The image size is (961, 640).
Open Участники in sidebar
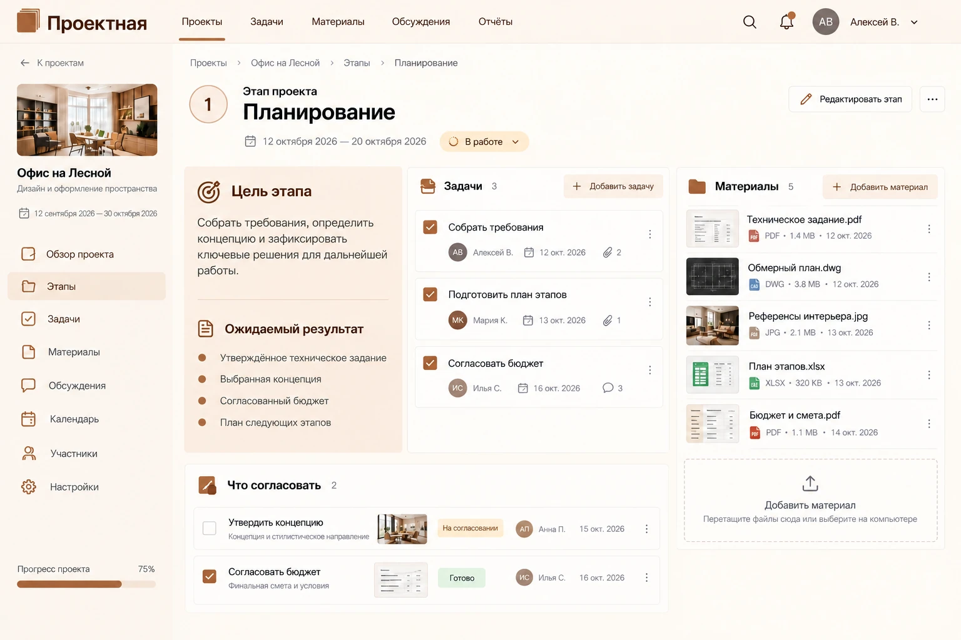(86, 453)
